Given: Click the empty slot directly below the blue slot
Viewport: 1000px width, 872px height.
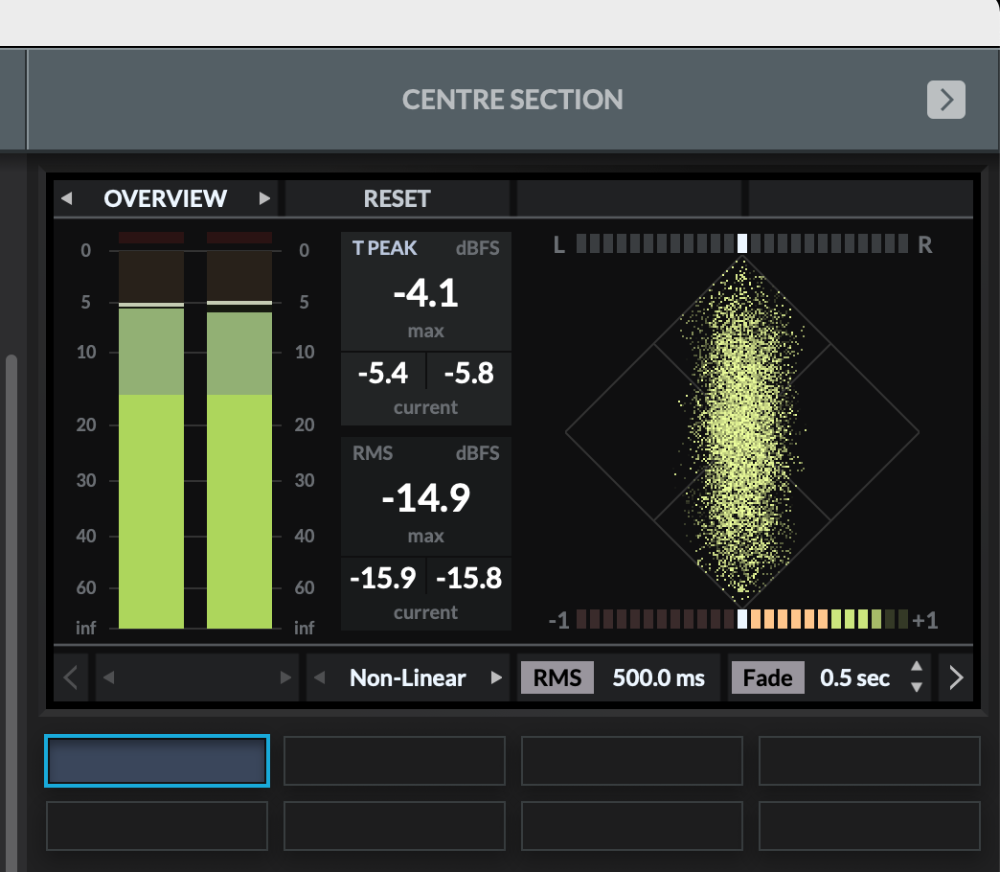Looking at the screenshot, I should [x=157, y=826].
